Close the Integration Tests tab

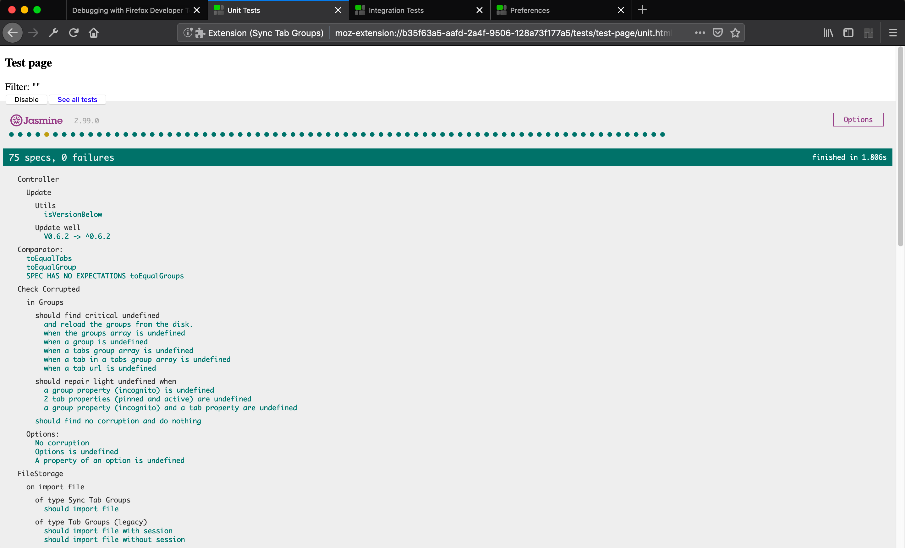click(480, 10)
